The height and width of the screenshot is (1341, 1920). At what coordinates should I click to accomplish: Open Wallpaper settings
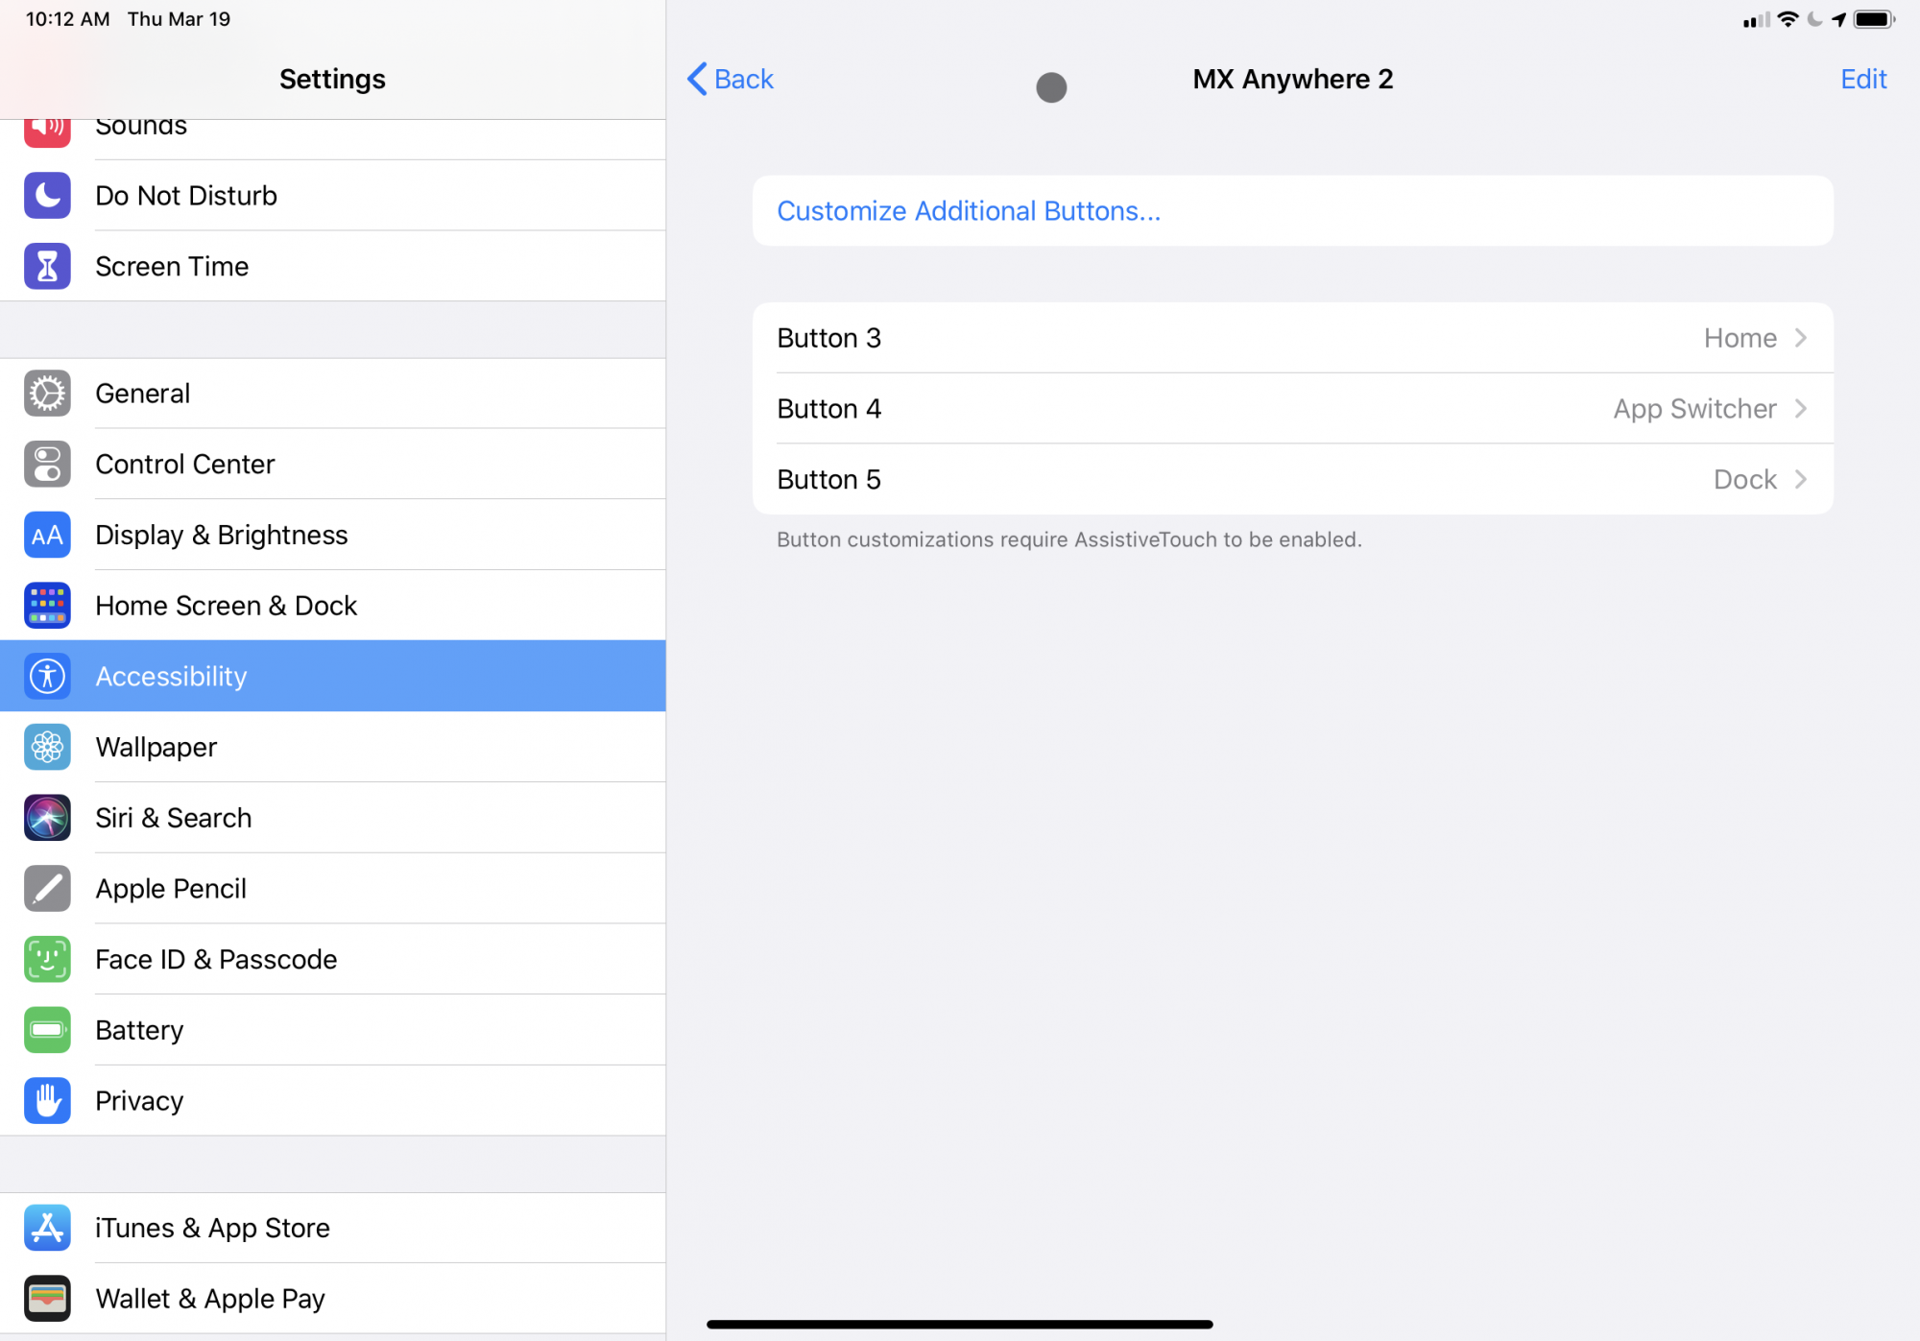[x=156, y=748]
